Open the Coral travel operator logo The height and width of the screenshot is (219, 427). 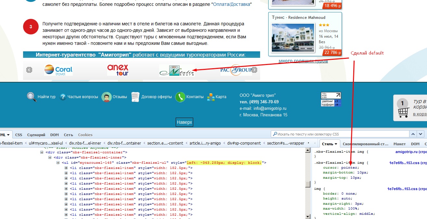pyautogui.click(x=58, y=70)
